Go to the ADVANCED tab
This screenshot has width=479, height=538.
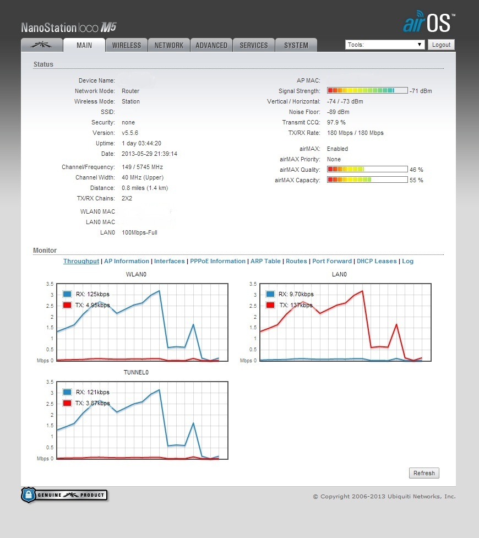211,45
